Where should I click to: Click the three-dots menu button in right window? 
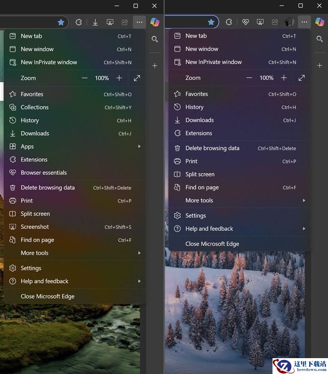point(304,22)
